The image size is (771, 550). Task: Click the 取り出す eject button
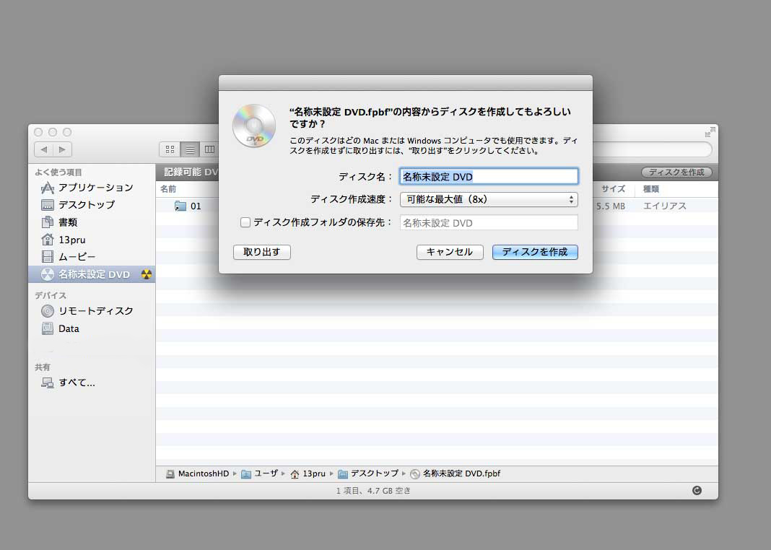point(261,252)
